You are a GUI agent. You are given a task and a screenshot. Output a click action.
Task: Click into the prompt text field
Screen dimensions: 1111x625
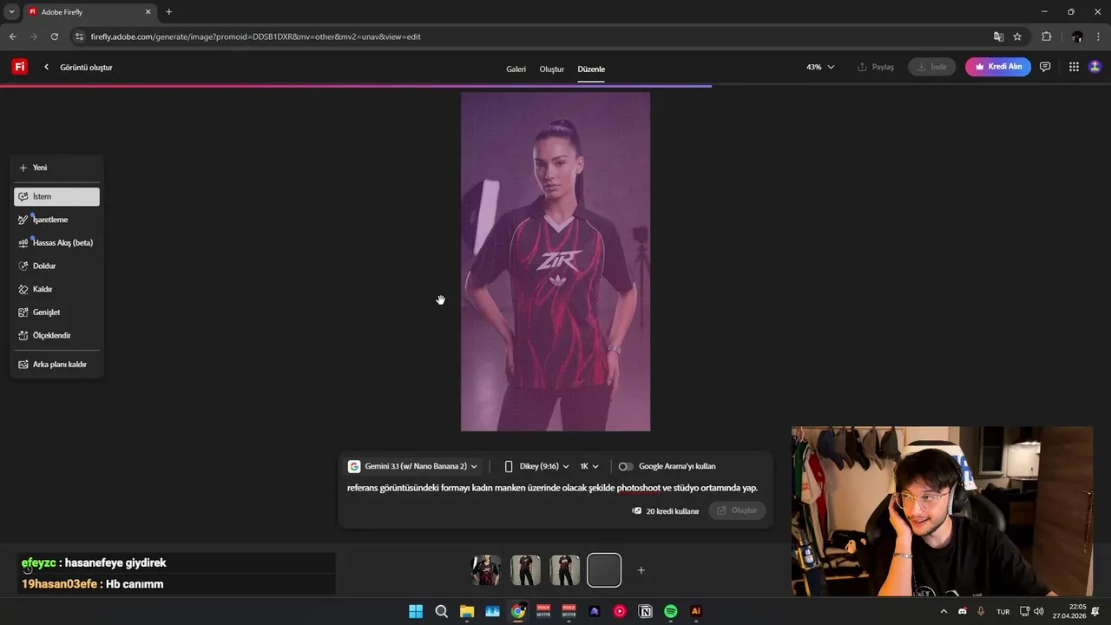[552, 488]
